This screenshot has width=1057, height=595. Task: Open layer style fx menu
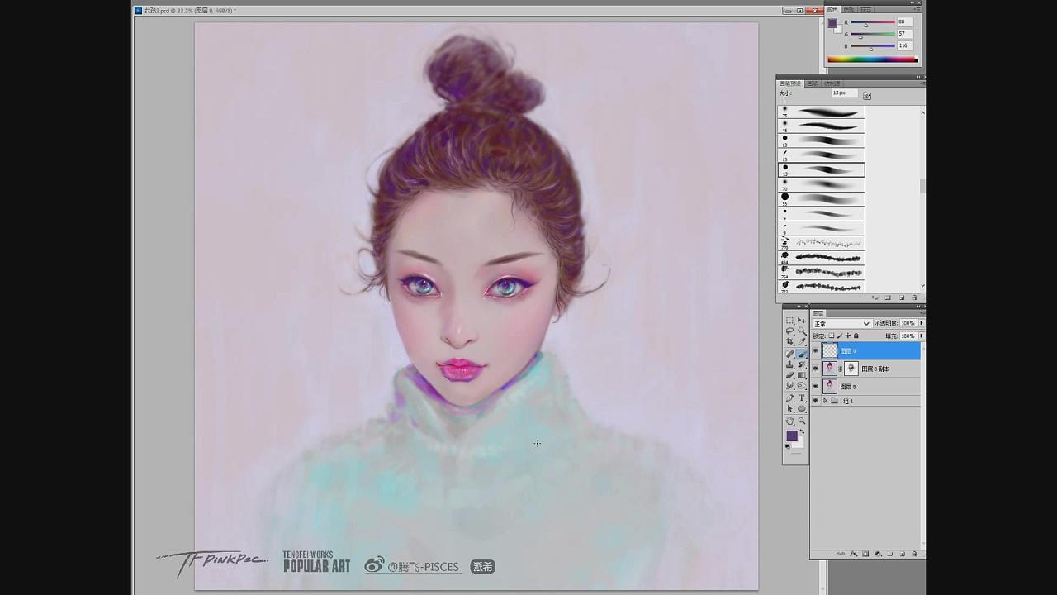(x=854, y=554)
